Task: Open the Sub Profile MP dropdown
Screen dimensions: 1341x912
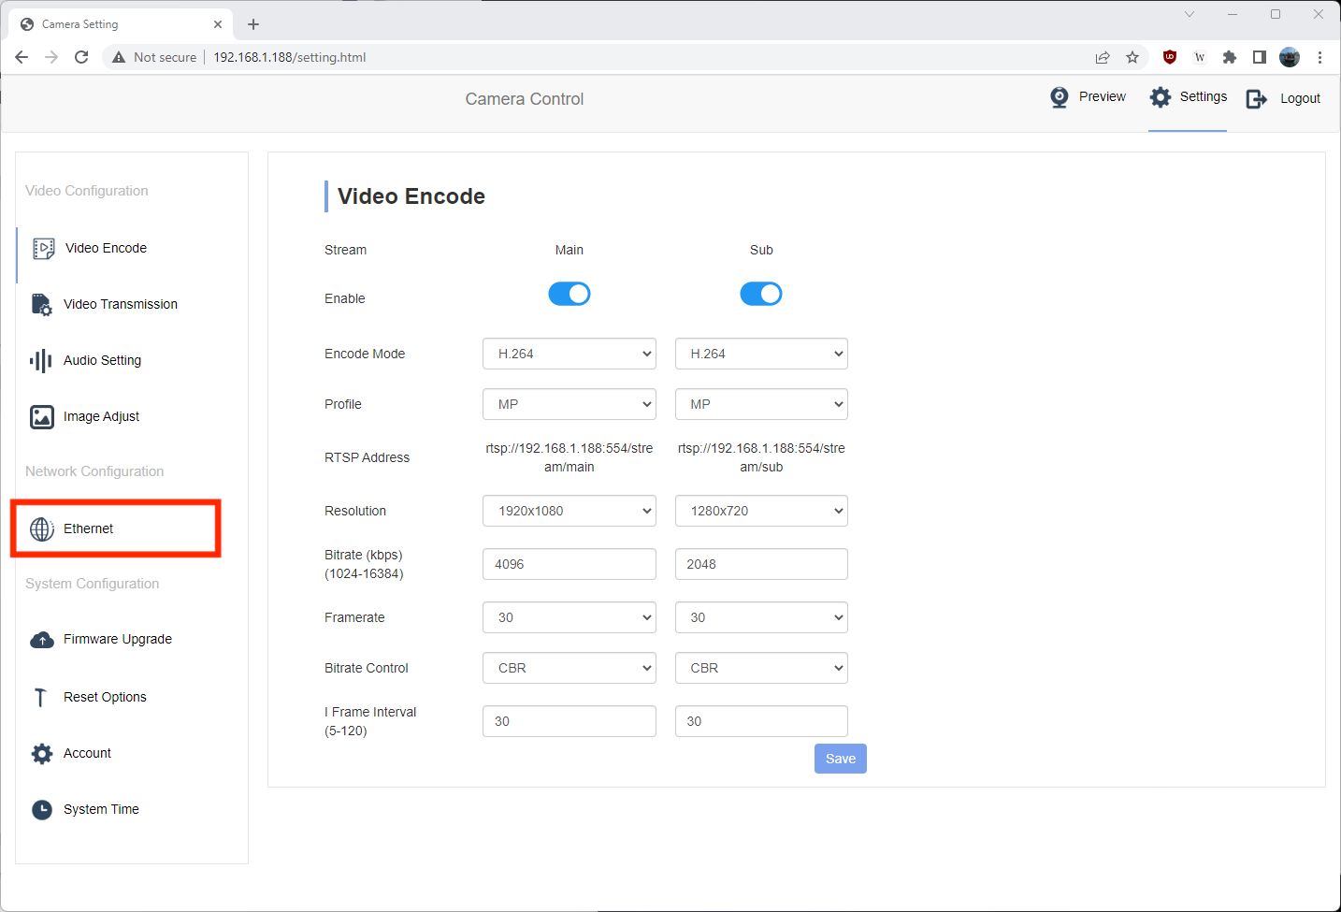Action: 760,405
